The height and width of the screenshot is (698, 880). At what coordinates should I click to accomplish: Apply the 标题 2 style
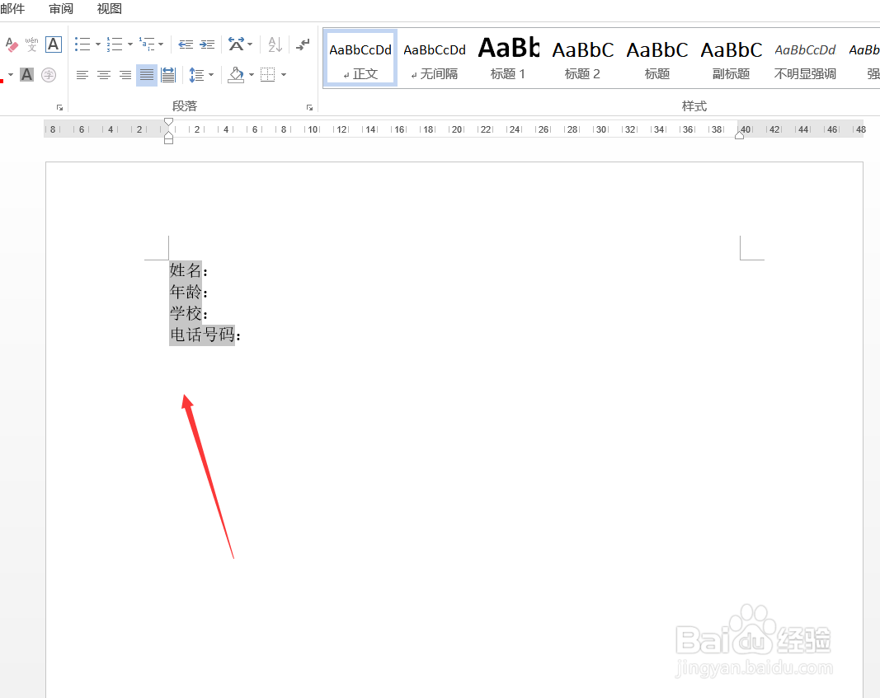click(x=582, y=59)
